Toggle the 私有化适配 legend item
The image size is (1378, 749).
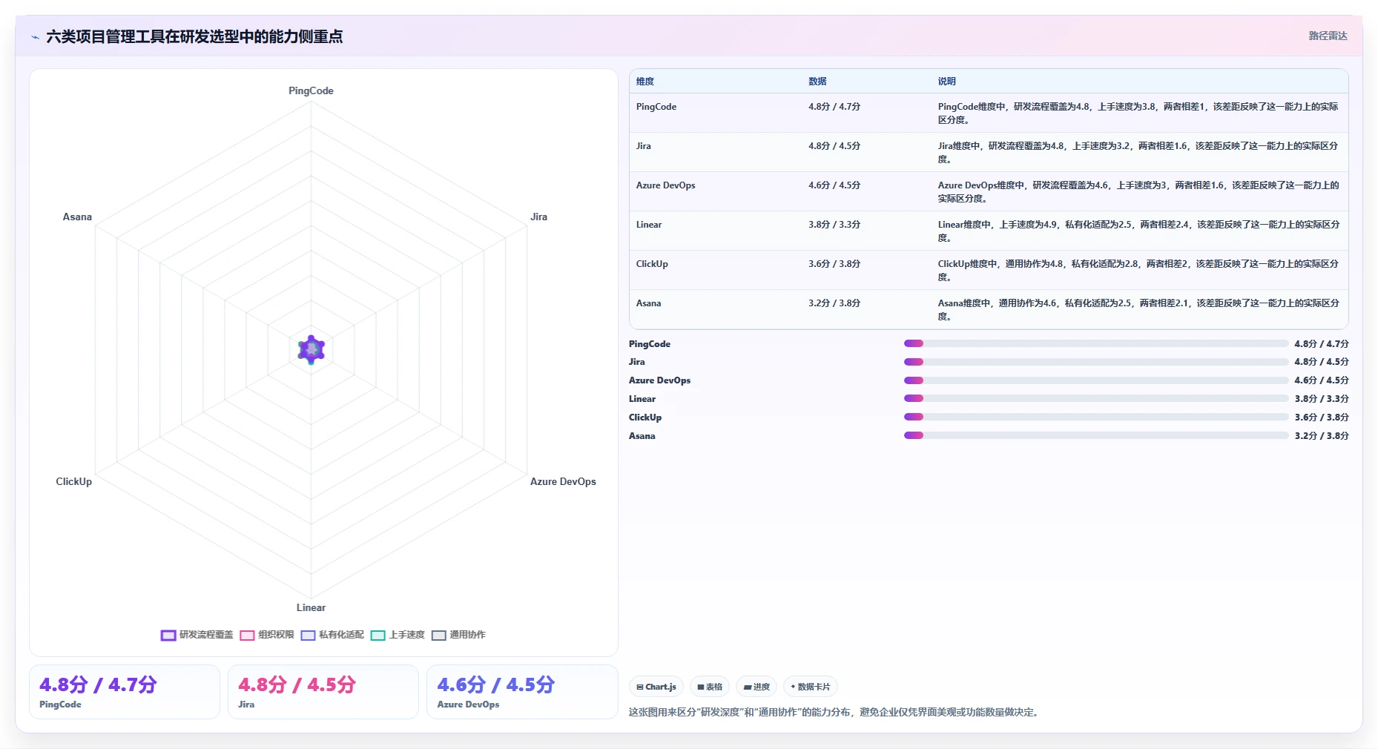click(x=332, y=635)
